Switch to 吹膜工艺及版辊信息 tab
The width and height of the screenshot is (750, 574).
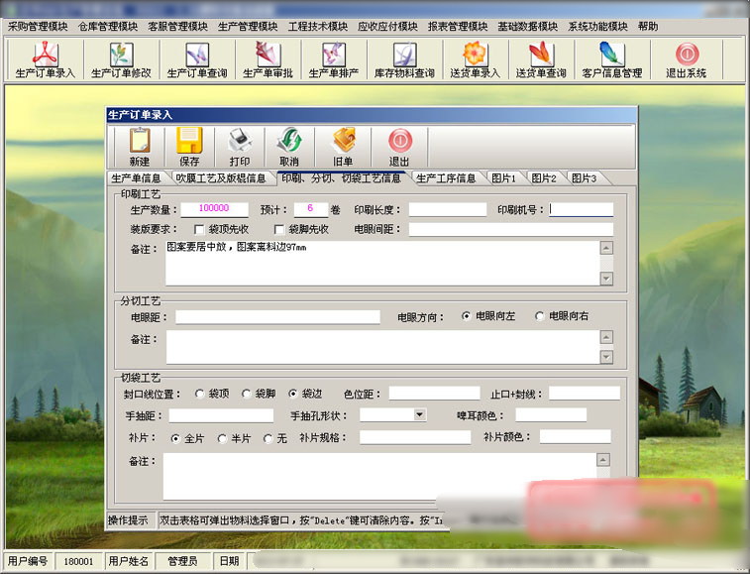[221, 178]
